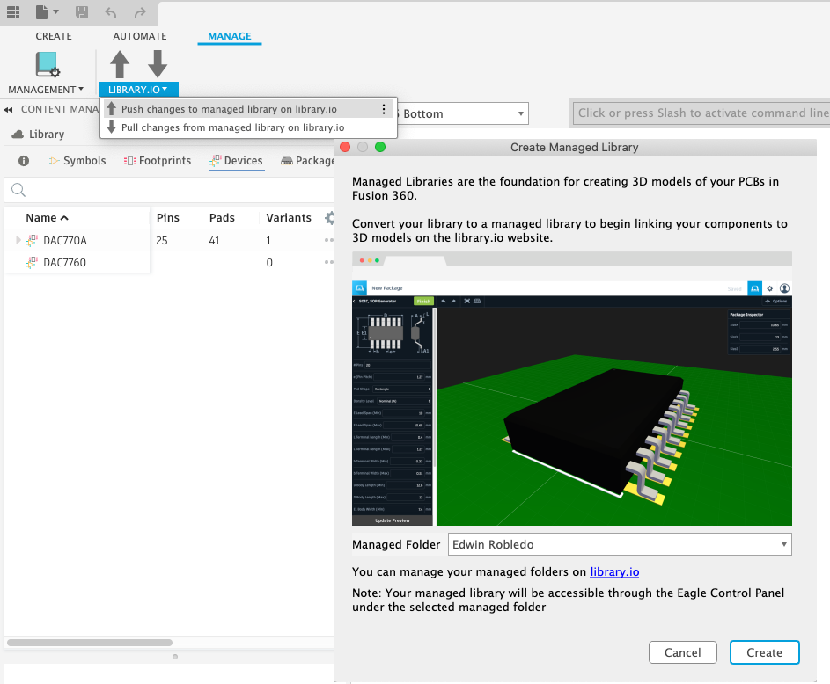Close the Create Managed Library dialog
The image size is (830, 684).
(x=345, y=147)
